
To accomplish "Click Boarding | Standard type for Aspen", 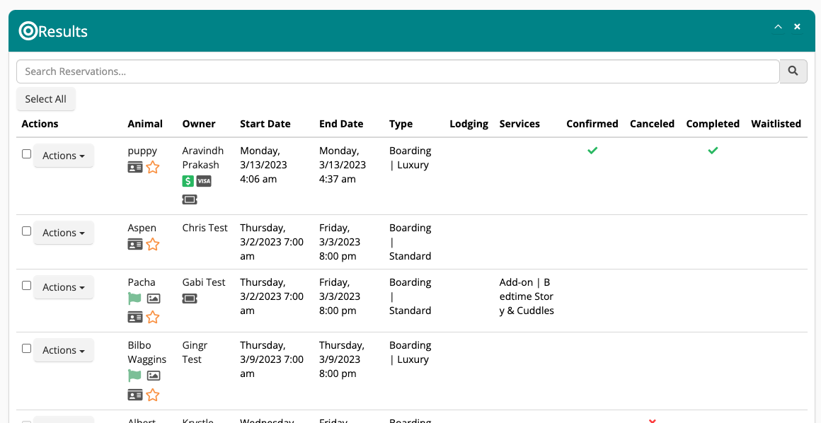I will pyautogui.click(x=411, y=242).
